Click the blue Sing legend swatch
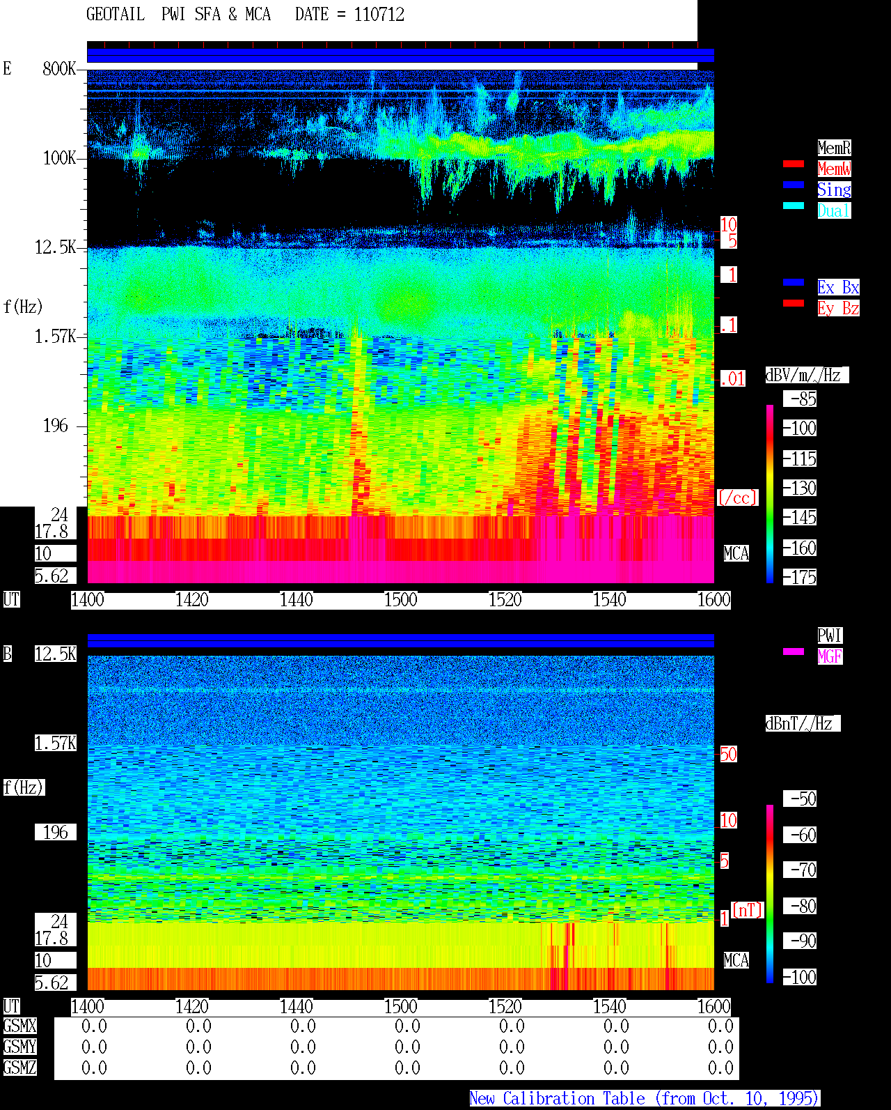The height and width of the screenshot is (1110, 891). tap(794, 185)
